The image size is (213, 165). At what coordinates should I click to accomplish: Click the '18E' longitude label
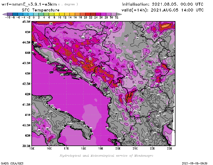(x=84, y=148)
